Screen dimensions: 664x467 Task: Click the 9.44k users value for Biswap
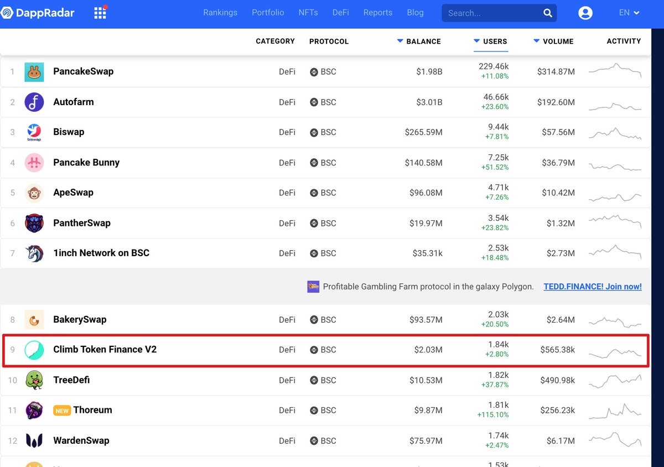point(498,127)
